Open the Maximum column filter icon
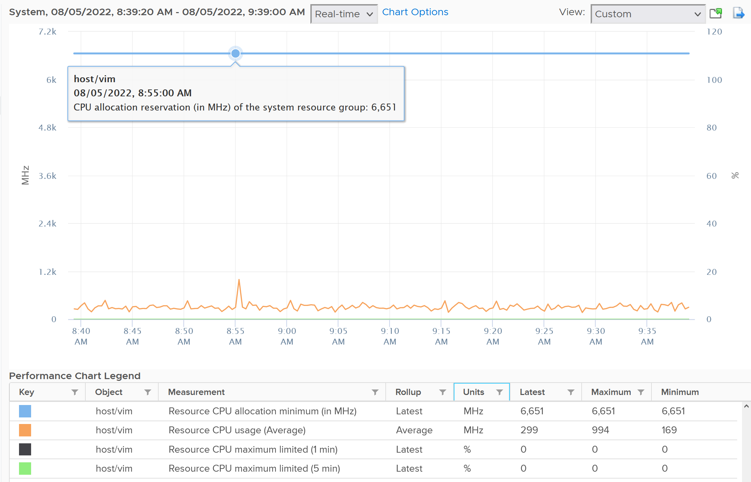Screen dimensions: 751x482 pos(641,392)
